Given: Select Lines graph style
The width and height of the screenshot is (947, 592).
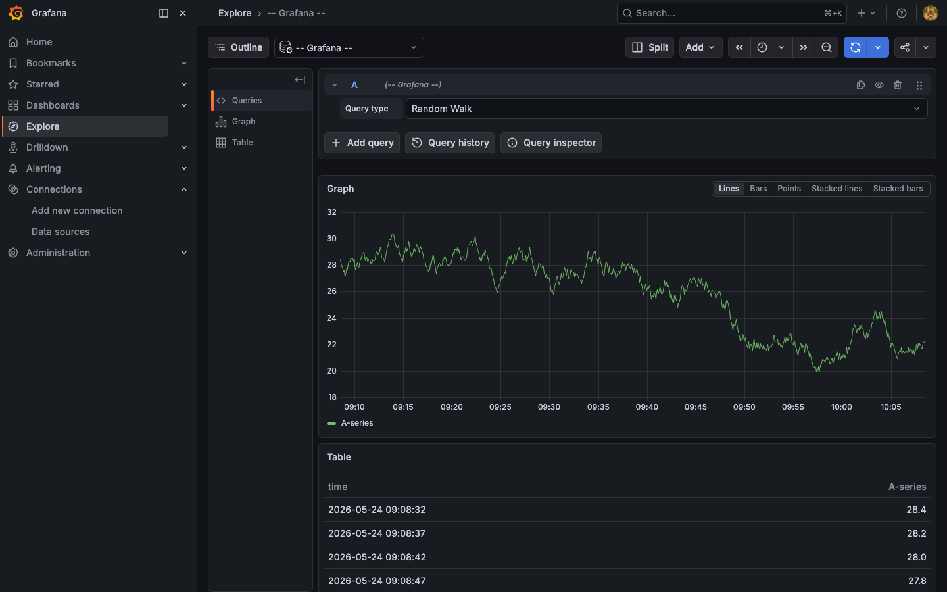Looking at the screenshot, I should click(729, 189).
